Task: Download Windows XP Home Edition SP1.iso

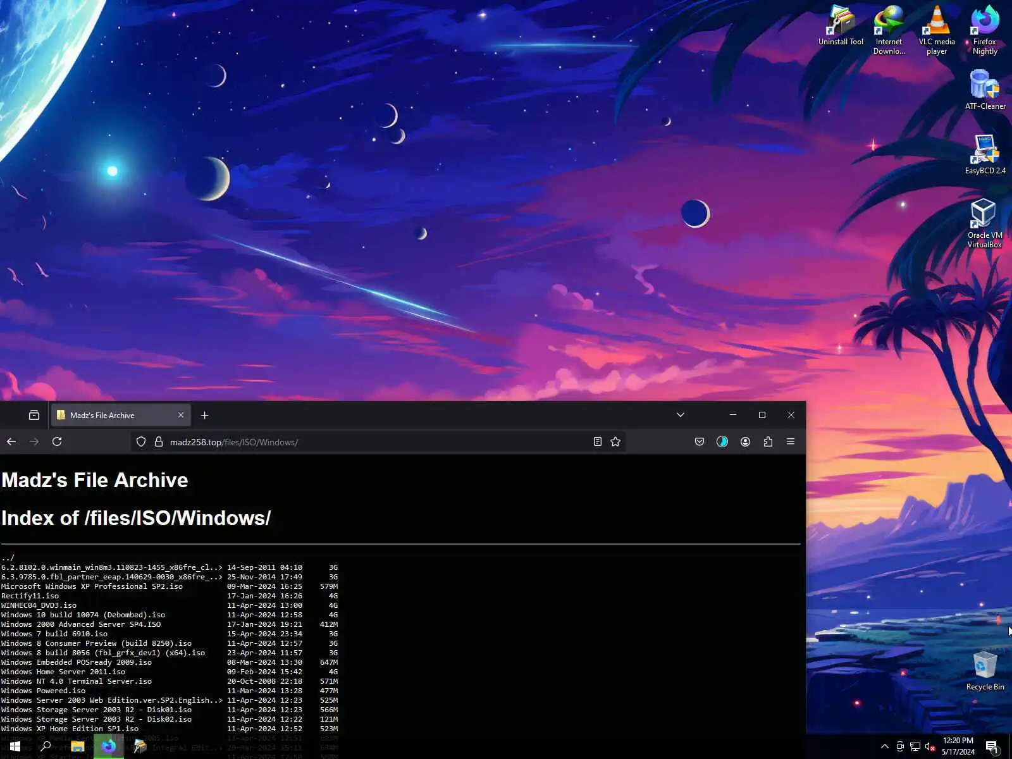Action: pyautogui.click(x=70, y=729)
